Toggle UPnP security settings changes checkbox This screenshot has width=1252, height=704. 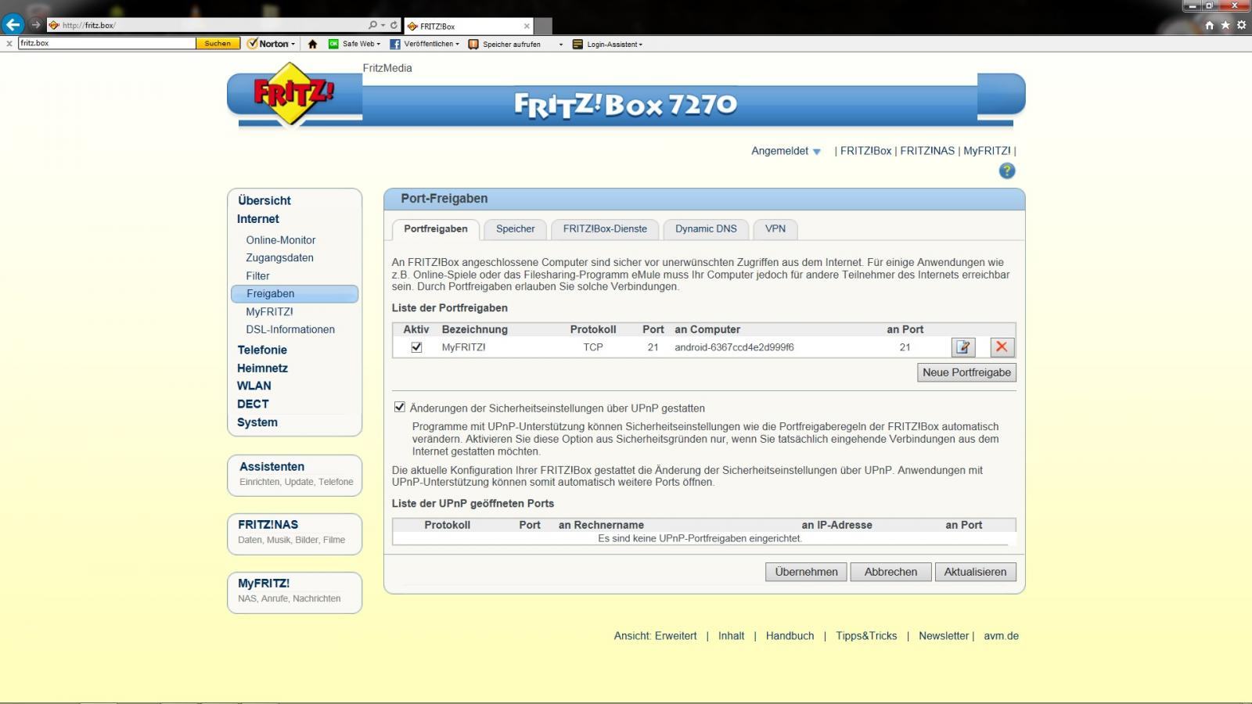tap(400, 408)
